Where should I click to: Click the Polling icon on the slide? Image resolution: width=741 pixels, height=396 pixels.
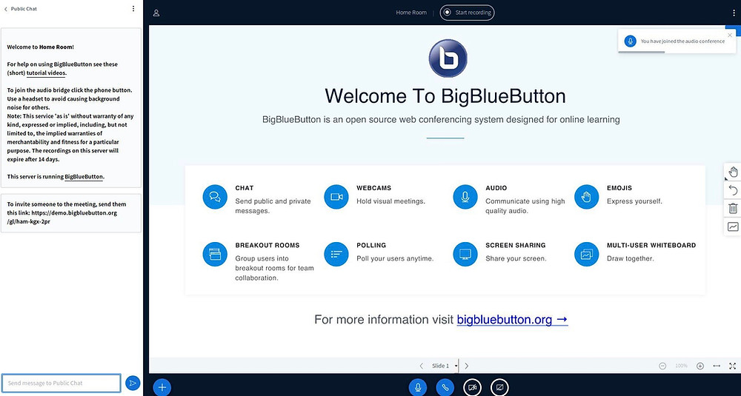336,254
